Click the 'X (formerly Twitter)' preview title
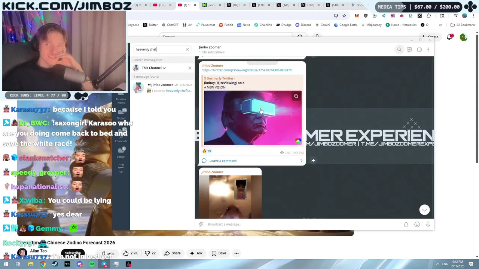This screenshot has height=269, width=479. point(219,78)
